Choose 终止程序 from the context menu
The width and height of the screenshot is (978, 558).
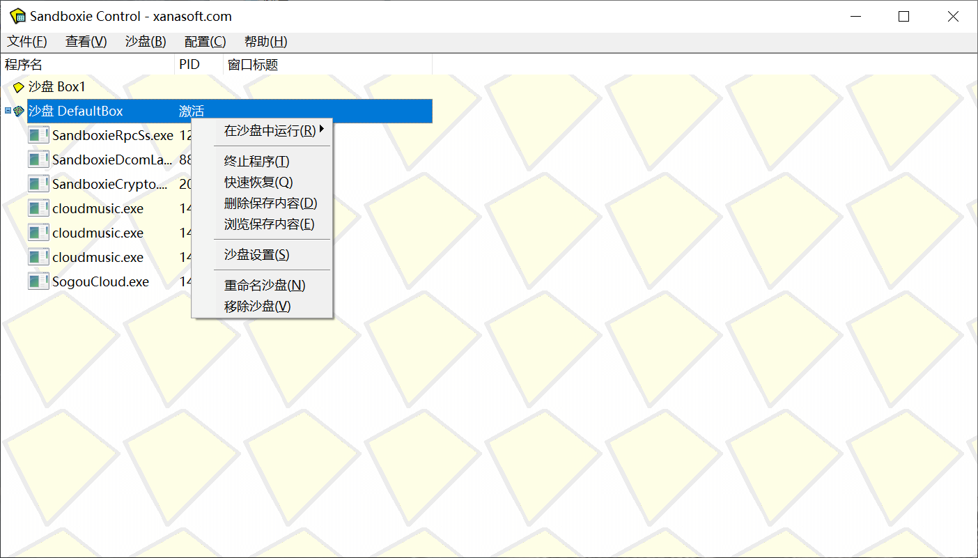(256, 162)
